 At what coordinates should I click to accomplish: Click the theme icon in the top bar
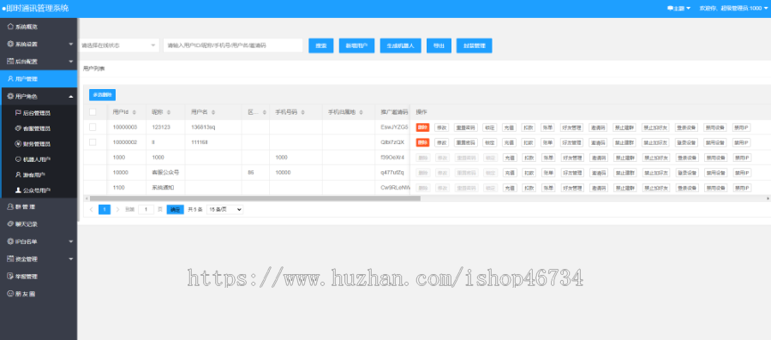(670, 9)
